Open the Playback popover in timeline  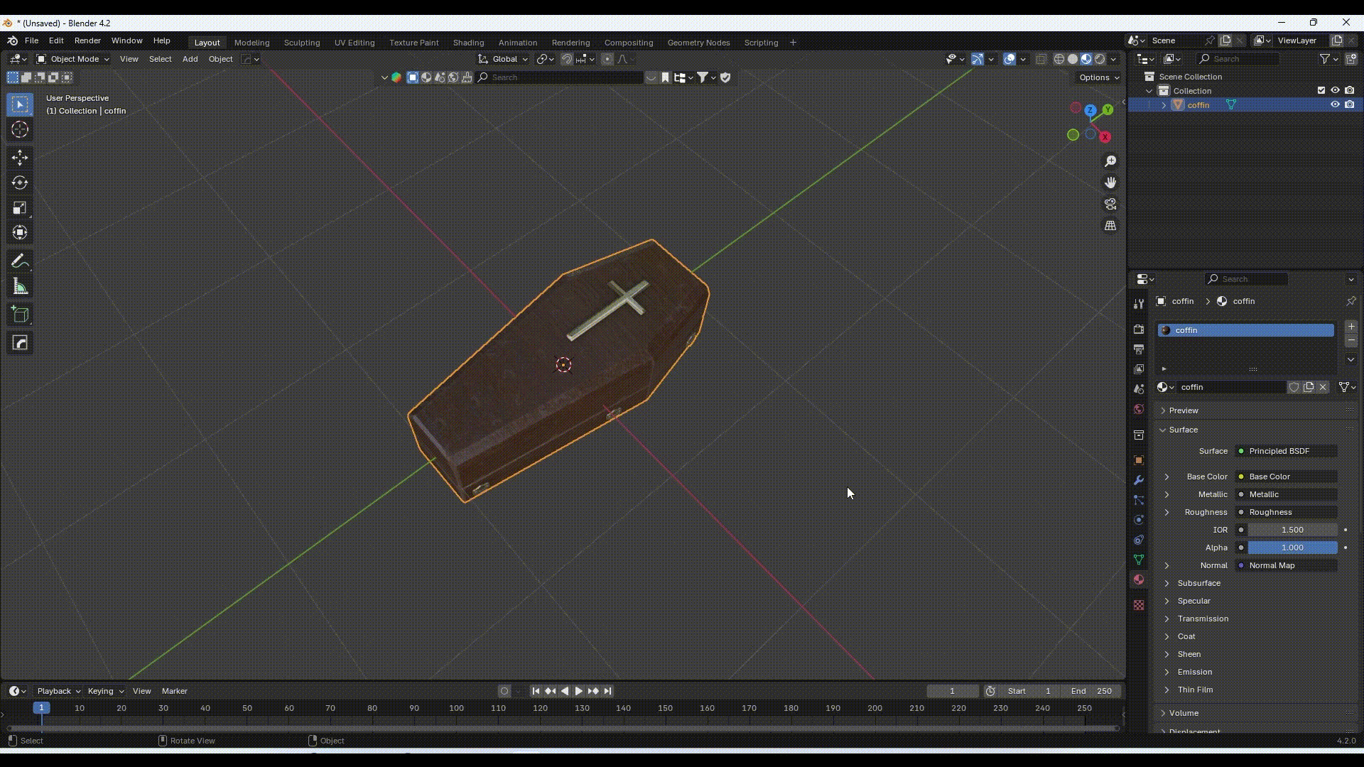(58, 691)
